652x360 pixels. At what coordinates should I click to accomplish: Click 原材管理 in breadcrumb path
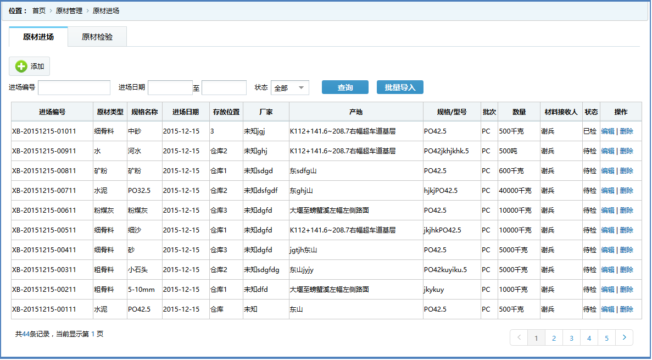pos(69,11)
